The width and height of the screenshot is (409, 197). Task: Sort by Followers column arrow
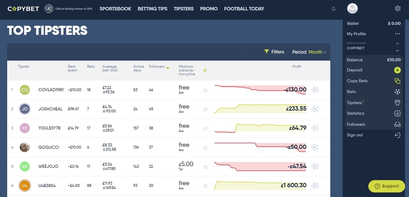168,68
